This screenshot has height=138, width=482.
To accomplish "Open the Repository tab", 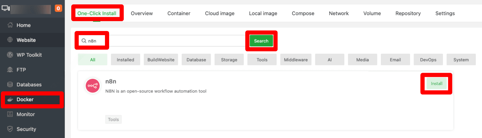I will (408, 13).
